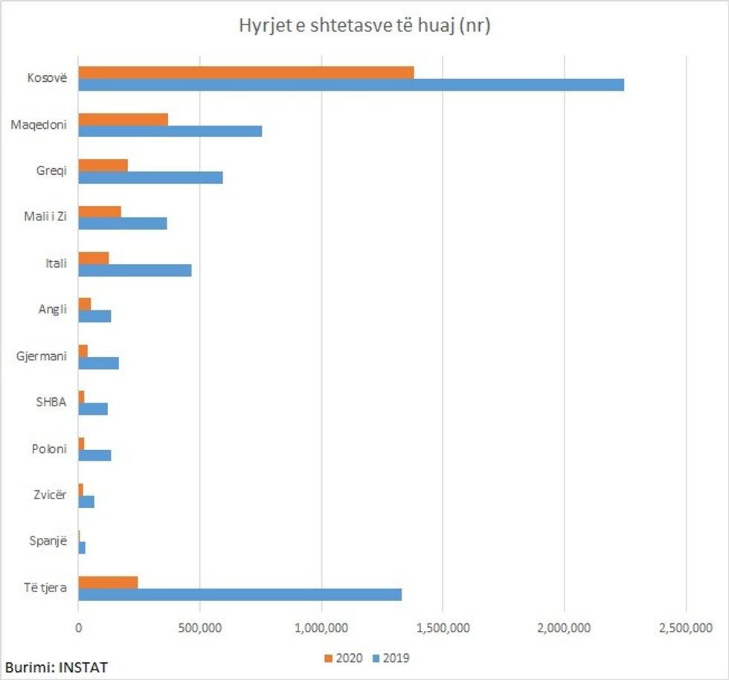Viewport: 729px width, 680px height.
Task: Select the Itali 2019 blue bar
Action: (135, 269)
